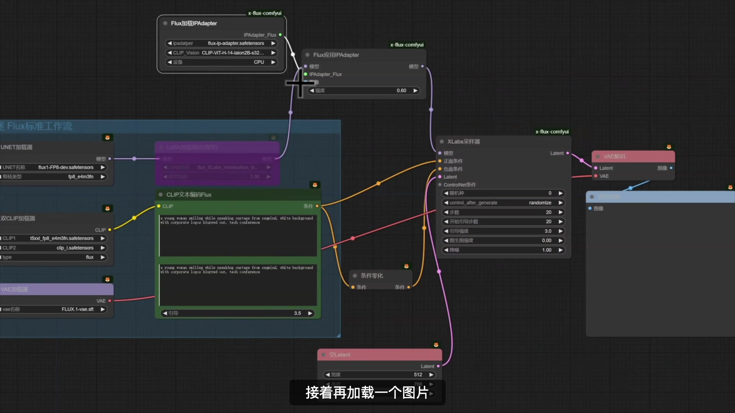Click 引导强度 3.0 value slider
Viewport: 735px width, 413px height.
click(x=503, y=231)
